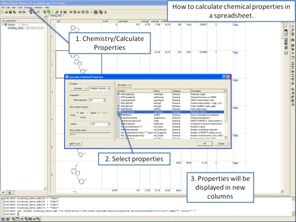This screenshot has width=296, height=222.
Task: Click the Add To List button
Action: click(x=75, y=144)
